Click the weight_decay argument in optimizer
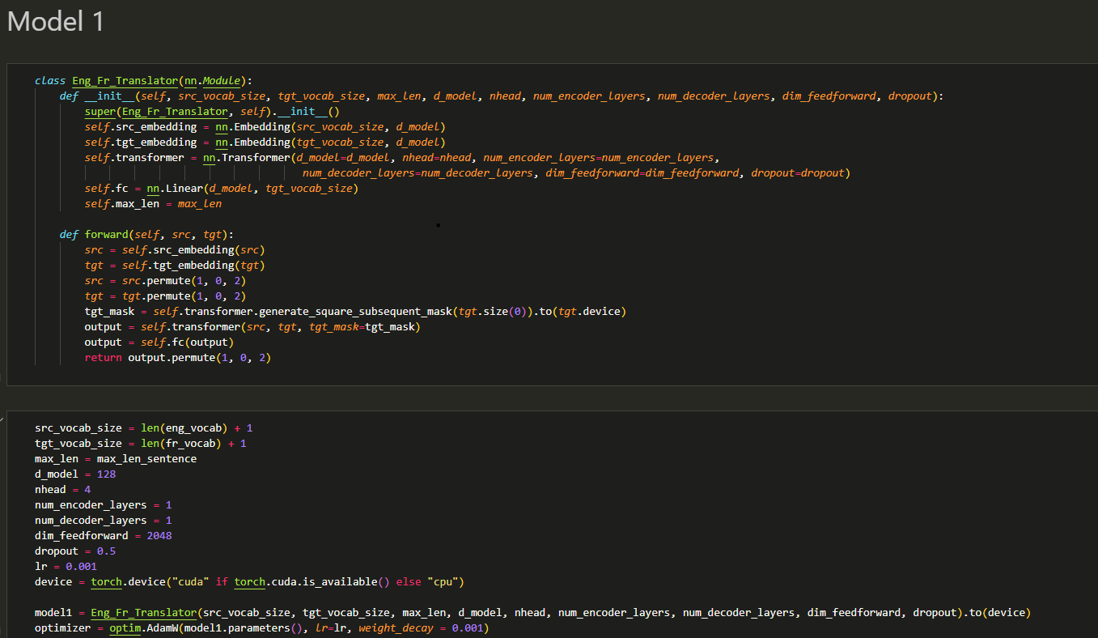This screenshot has width=1098, height=638. tap(396, 627)
